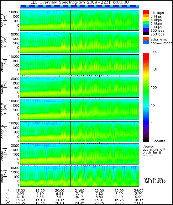Click the red 16 kbps legend swatch
173x205 pixels.
146,12
